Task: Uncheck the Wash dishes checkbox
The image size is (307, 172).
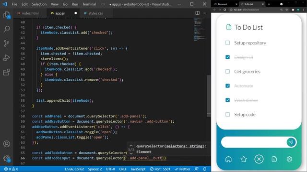Action: [227, 100]
